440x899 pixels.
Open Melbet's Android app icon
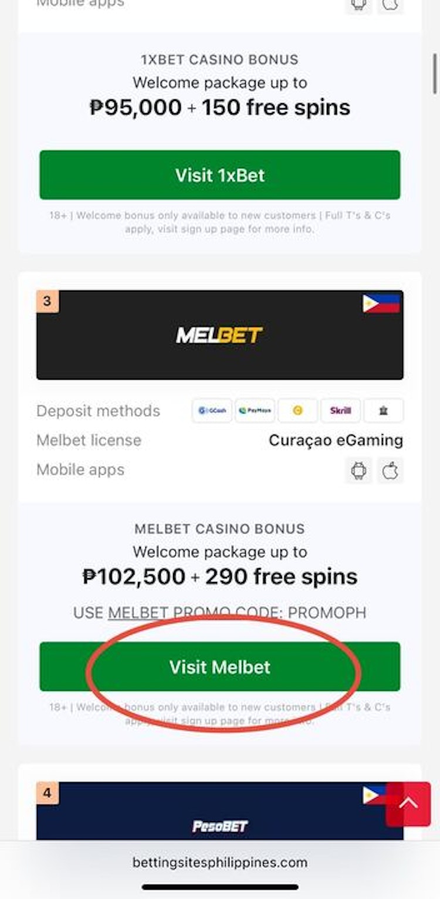point(358,471)
